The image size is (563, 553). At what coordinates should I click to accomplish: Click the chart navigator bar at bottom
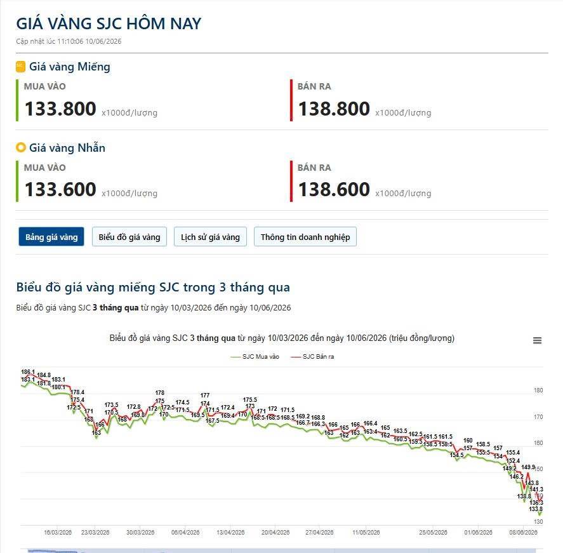click(x=278, y=550)
